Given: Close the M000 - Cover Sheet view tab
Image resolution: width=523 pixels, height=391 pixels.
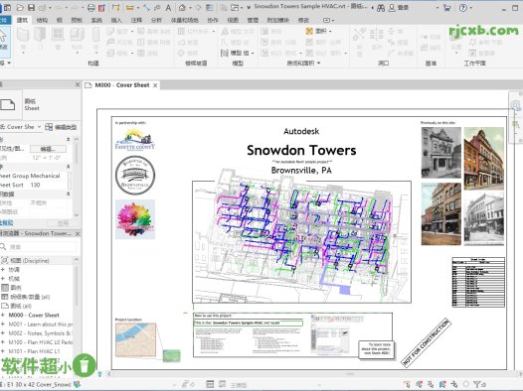Looking at the screenshot, I should (x=155, y=85).
